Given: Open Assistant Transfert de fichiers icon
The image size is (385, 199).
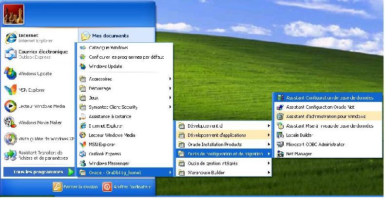Looking at the screenshot, I should tap(11, 155).
